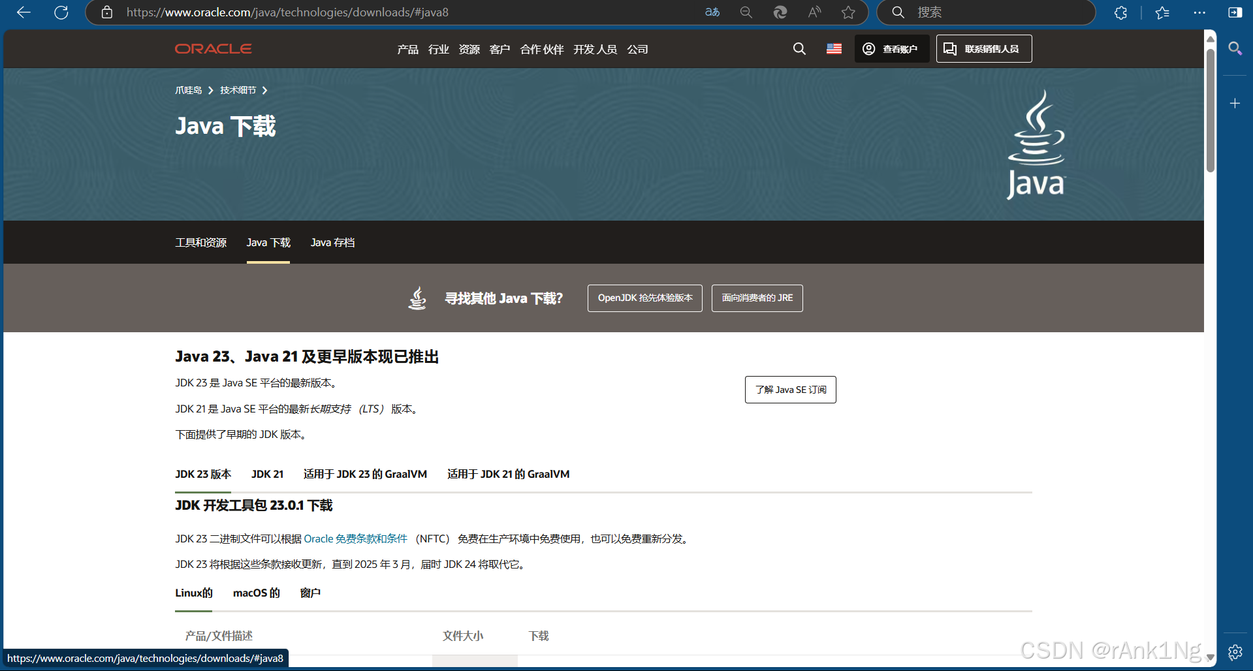Open the settings and more menu
This screenshot has width=1253, height=671.
[1199, 12]
